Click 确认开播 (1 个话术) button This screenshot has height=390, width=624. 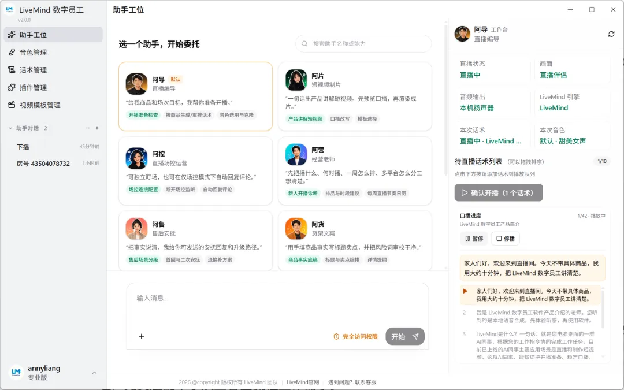(499, 192)
